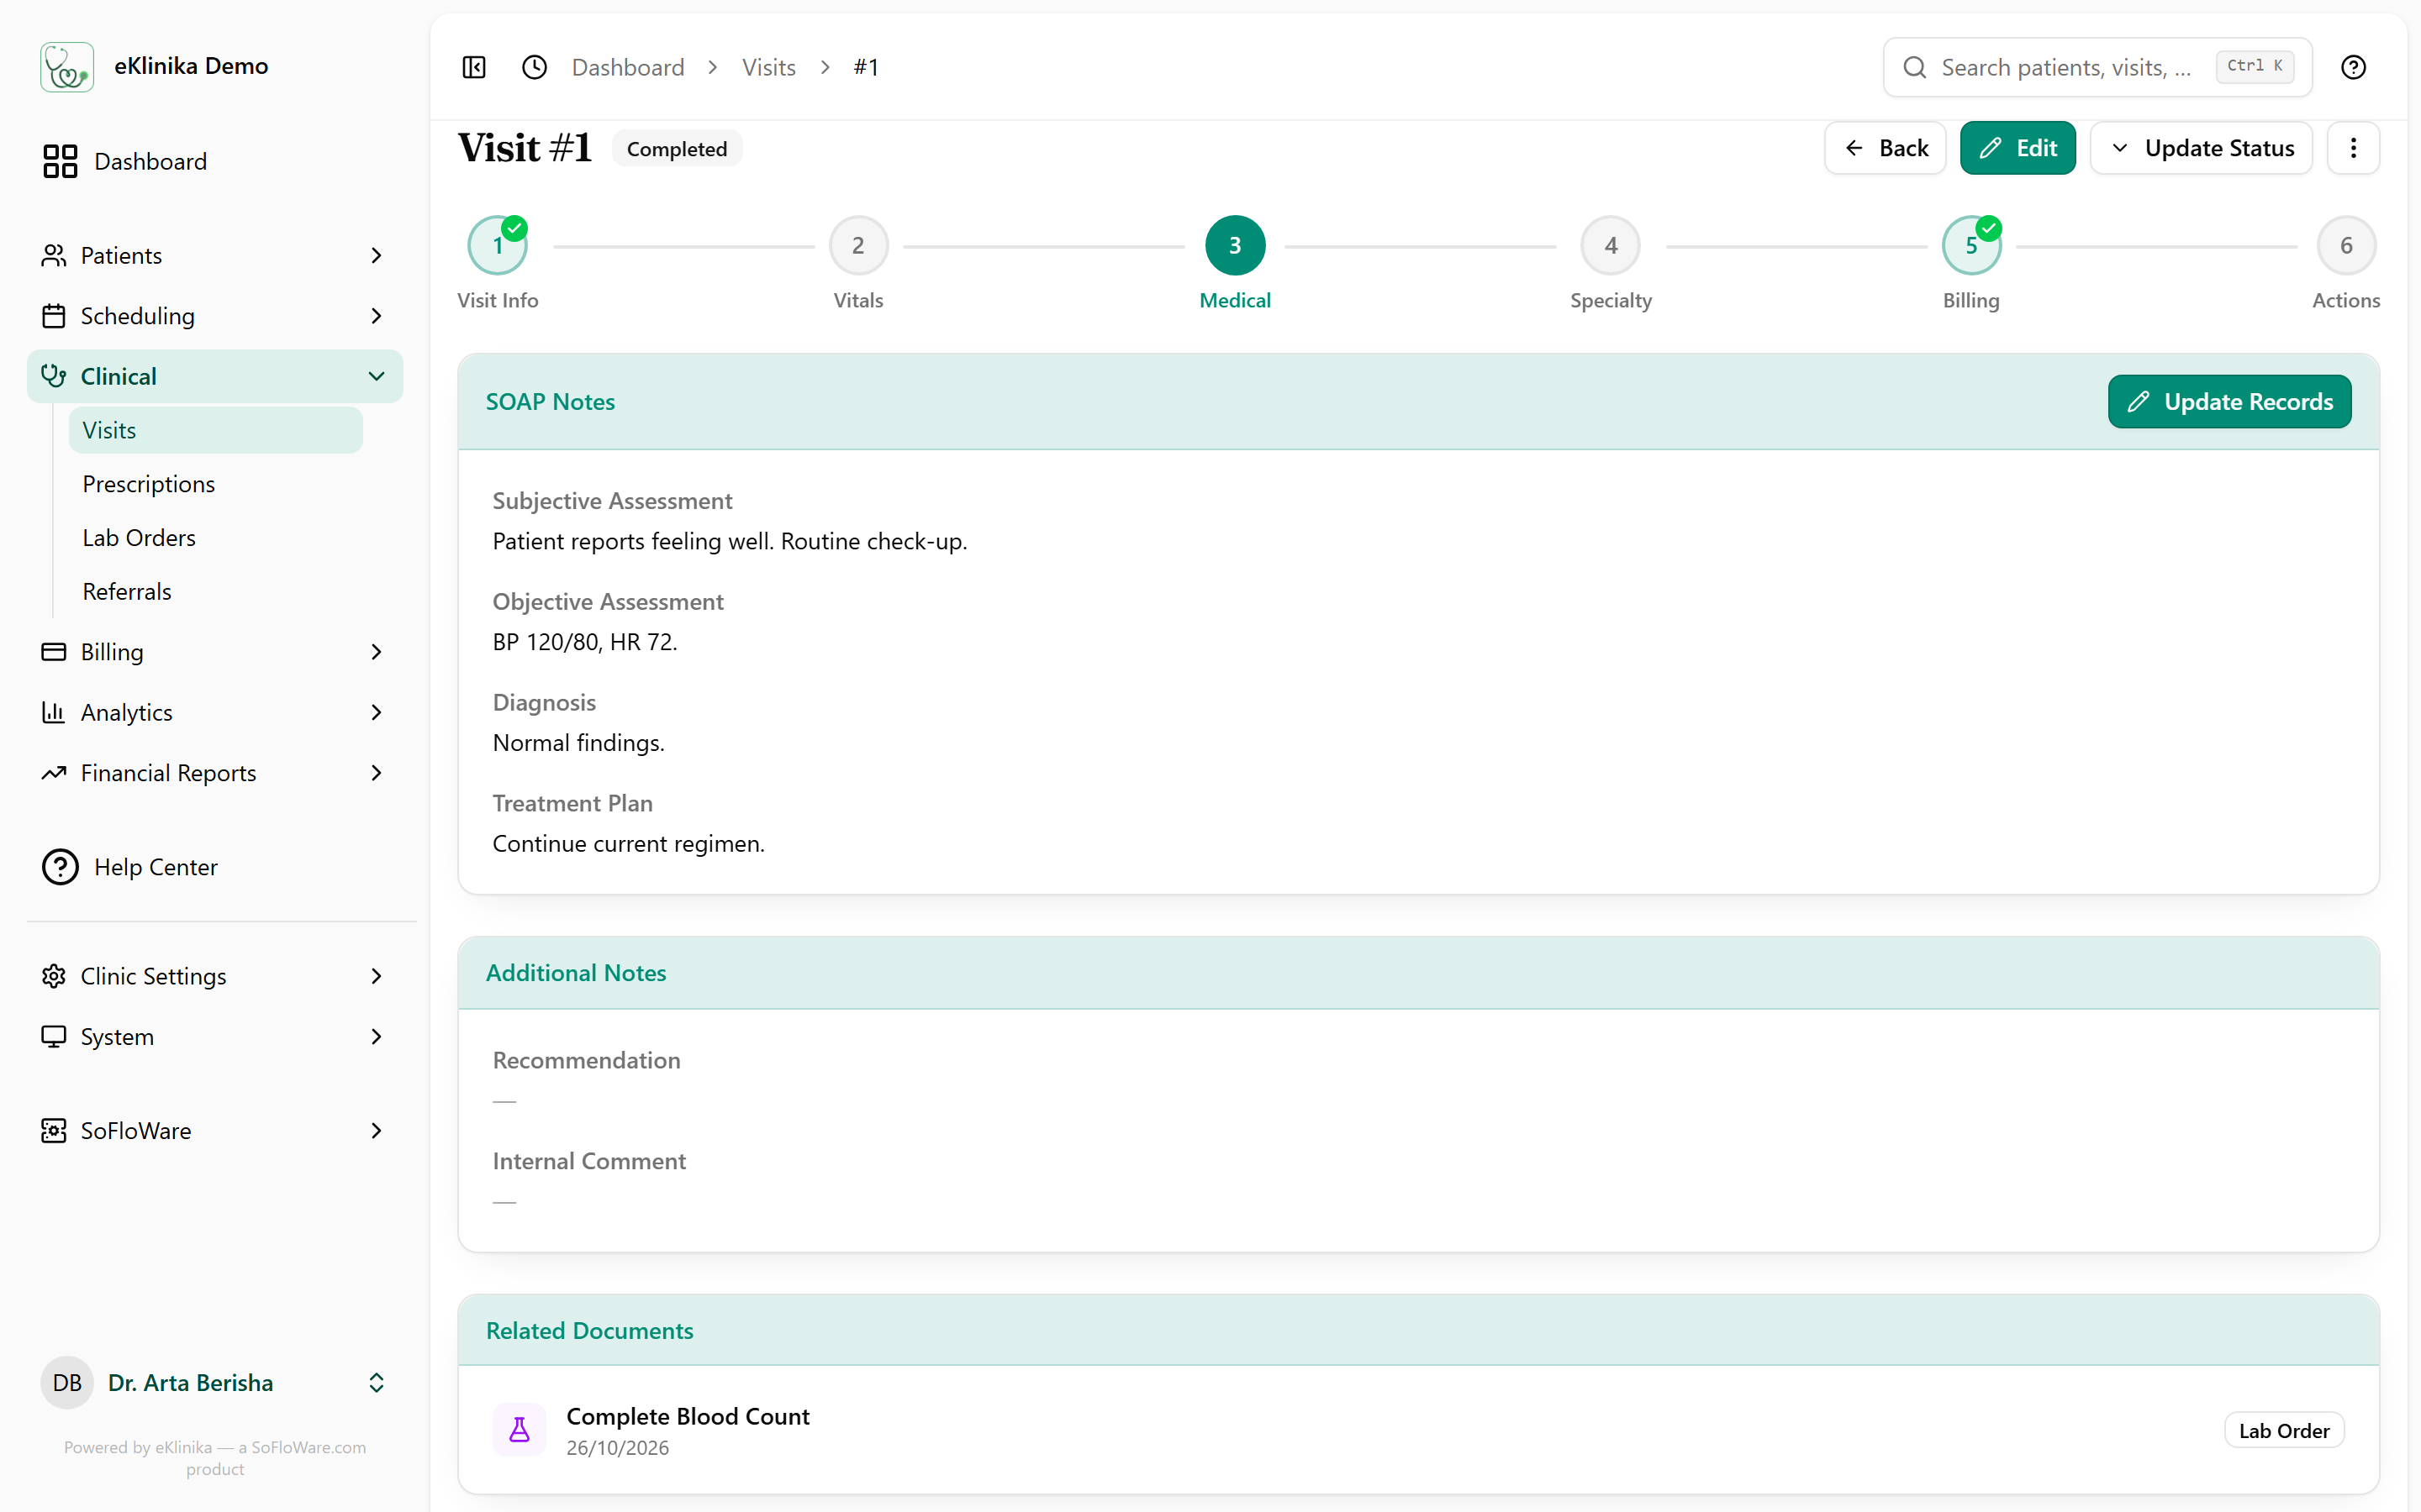Click the purple lab flask icon
2421x1512 pixels.
520,1430
